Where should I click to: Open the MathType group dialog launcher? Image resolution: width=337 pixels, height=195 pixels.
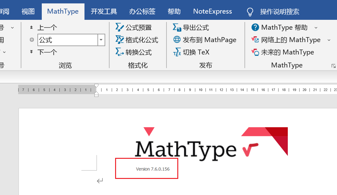click(x=333, y=66)
